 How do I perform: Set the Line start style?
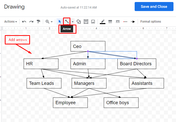pyautogui.click(x=125, y=22)
